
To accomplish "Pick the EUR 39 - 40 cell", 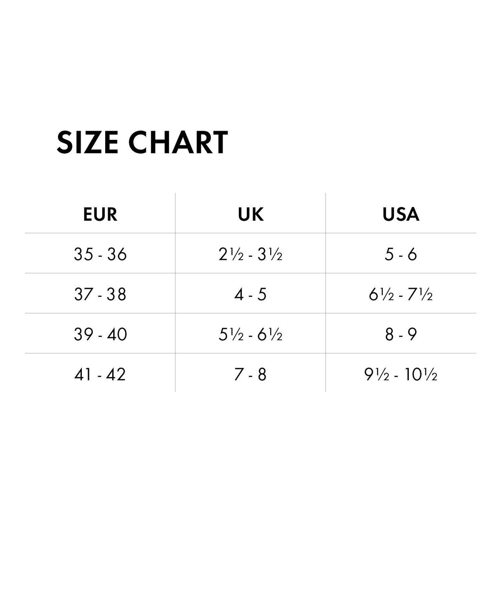I will click(x=100, y=334).
